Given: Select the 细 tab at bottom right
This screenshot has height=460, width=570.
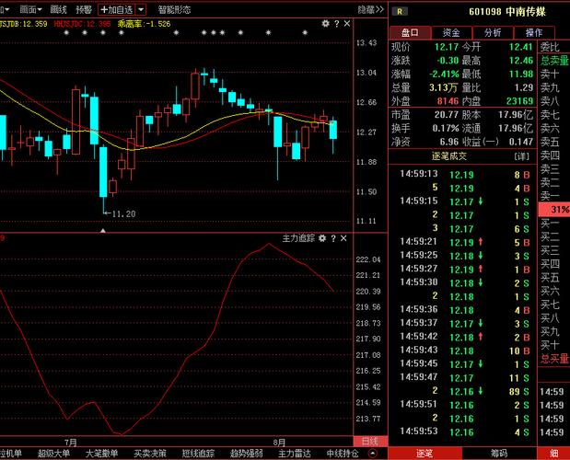Looking at the screenshot, I should [554, 454].
